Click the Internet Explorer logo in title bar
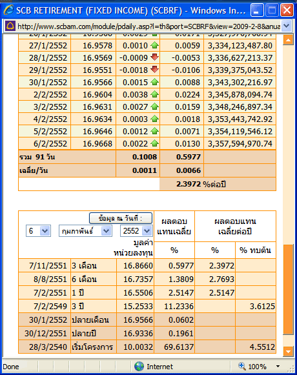The image size is (297, 375). (8, 10)
